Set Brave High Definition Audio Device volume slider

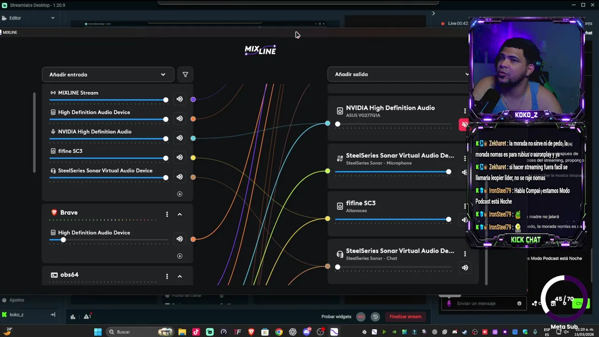109,240
